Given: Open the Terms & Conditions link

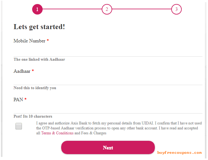Looking at the screenshot, I should (57, 133).
